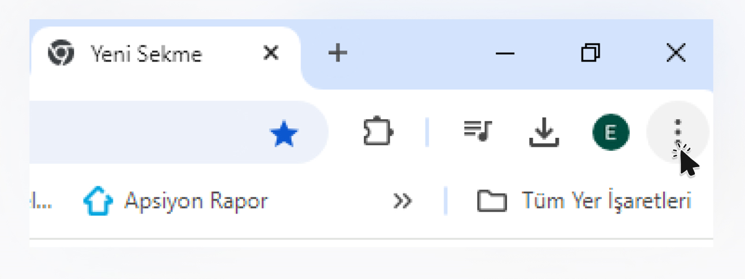The width and height of the screenshot is (745, 279).
Task: Open the Tüm Yer İşaretleri folder
Action: click(584, 201)
